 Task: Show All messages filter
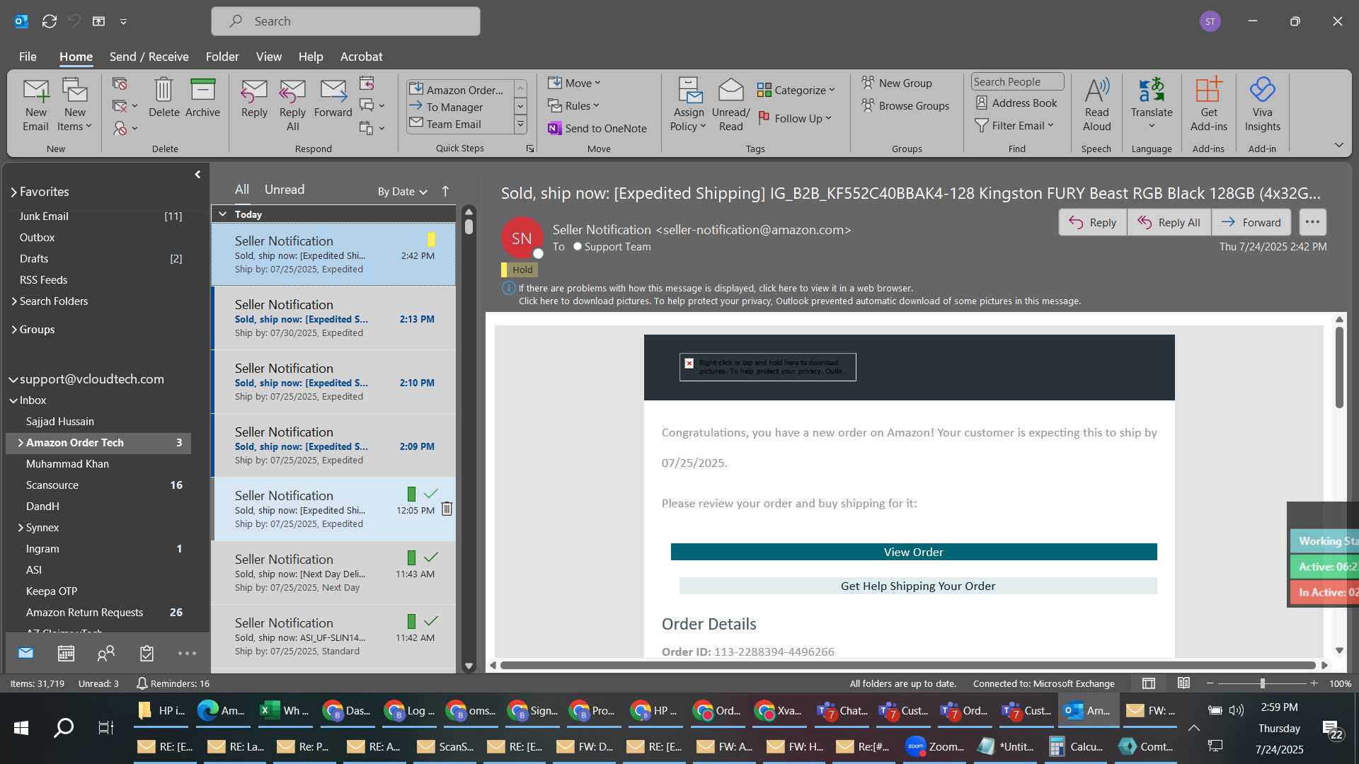click(242, 190)
